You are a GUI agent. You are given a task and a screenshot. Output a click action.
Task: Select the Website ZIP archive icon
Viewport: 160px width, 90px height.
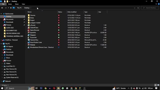(x=29, y=45)
